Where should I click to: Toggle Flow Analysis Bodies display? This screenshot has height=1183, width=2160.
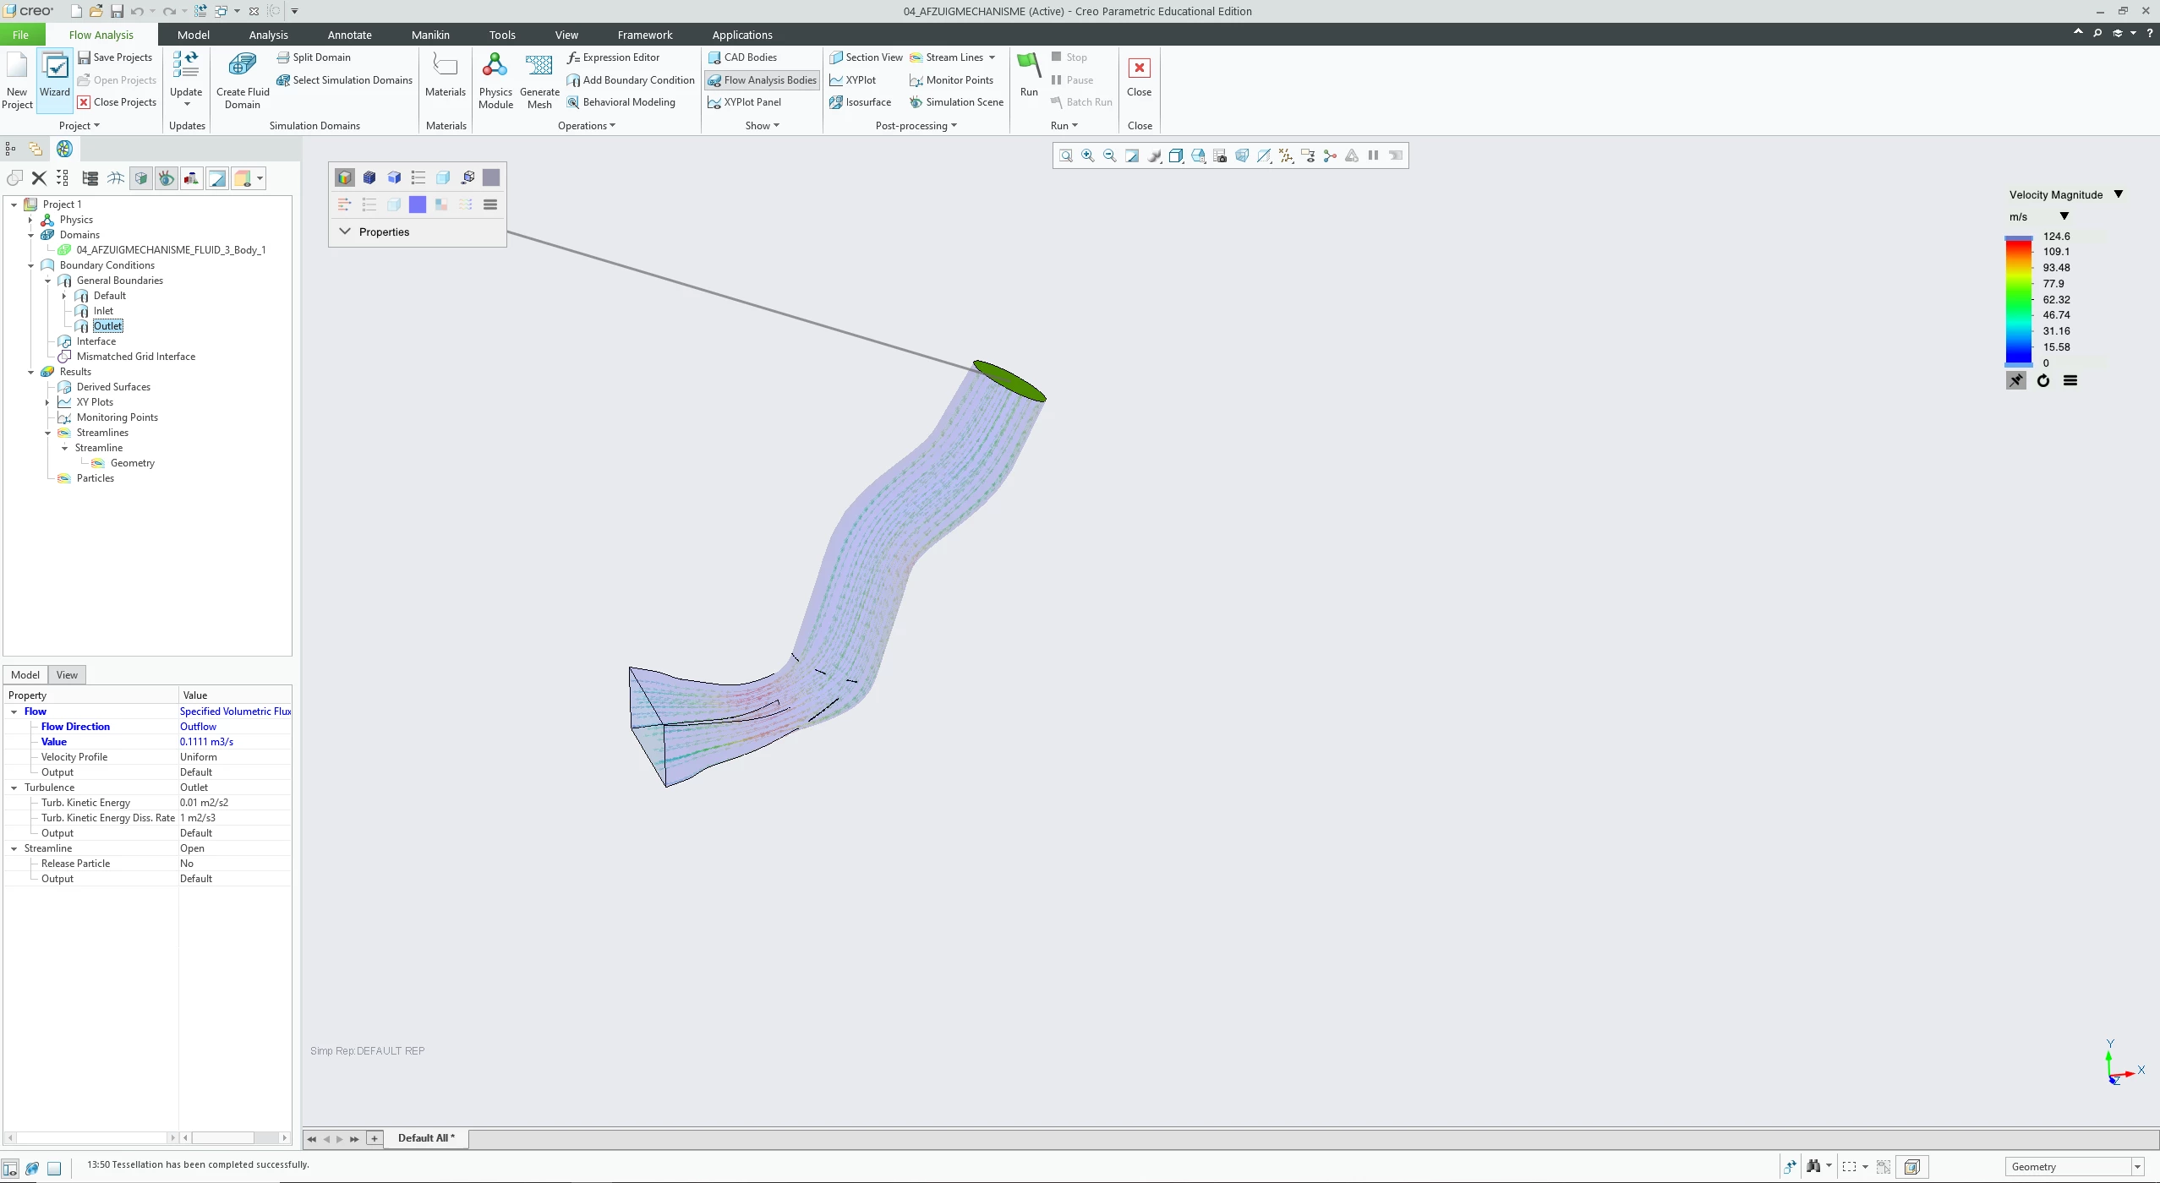pos(762,80)
